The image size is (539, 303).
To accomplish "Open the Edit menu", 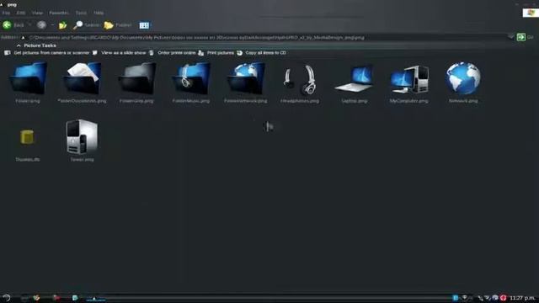I will coord(21,13).
